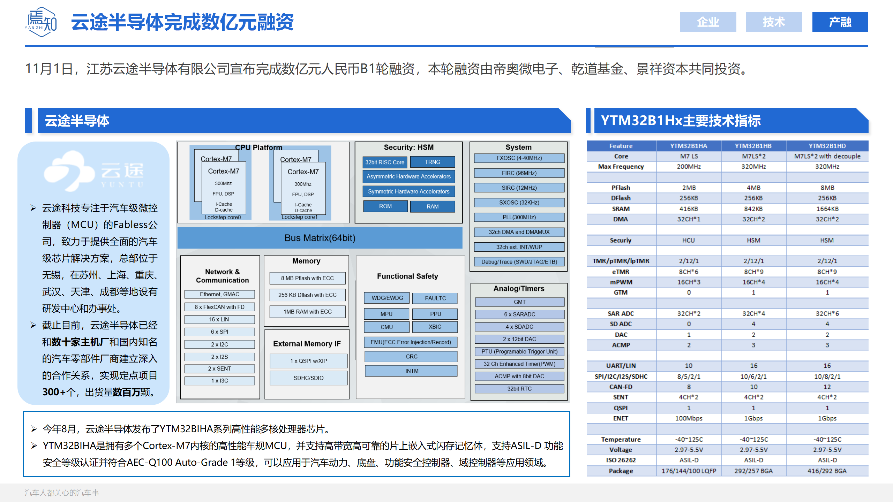Click 2 x I2C entry
The height and width of the screenshot is (502, 893).
coord(220,344)
